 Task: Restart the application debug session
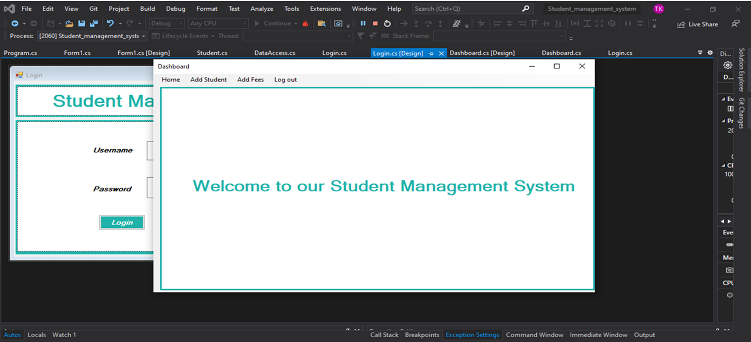387,23
